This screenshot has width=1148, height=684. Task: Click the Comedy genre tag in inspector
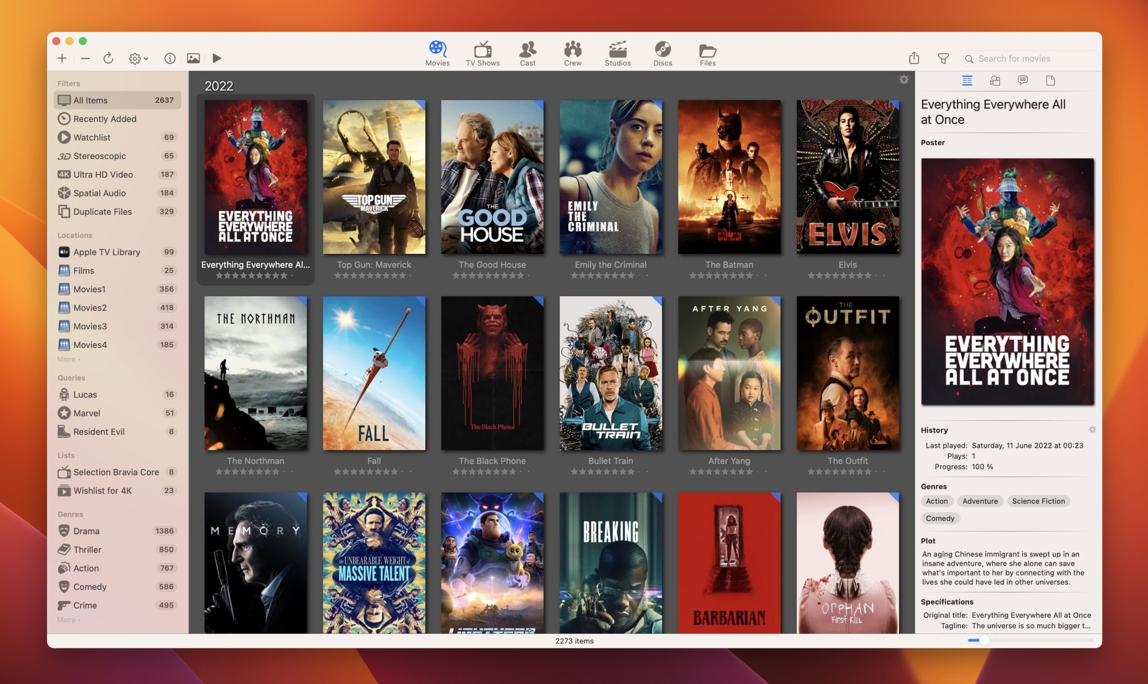[x=940, y=519]
